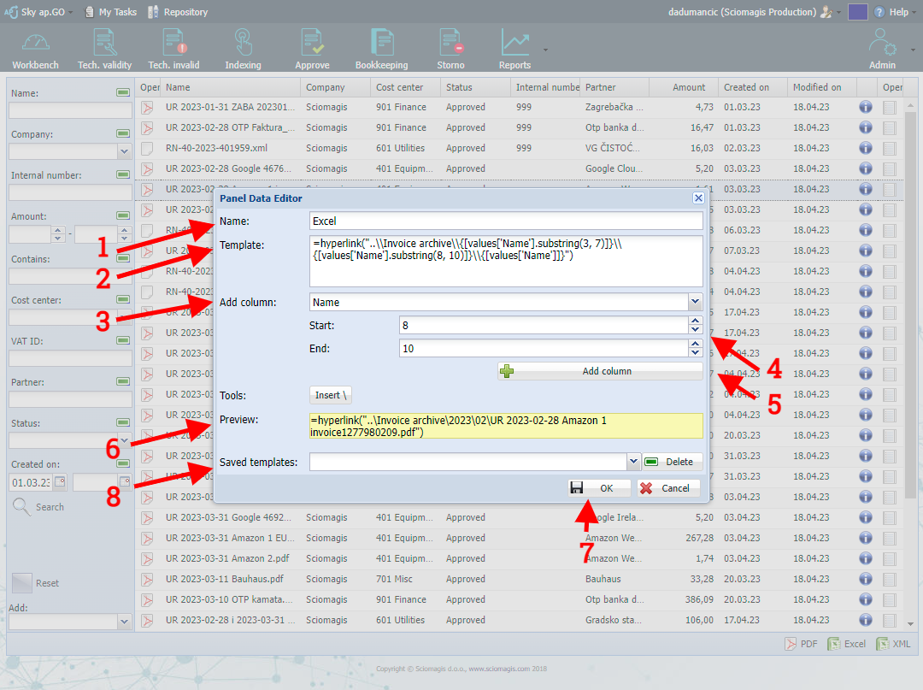Click info icon for UR 2023-01-31 ZABA row
Image resolution: width=923 pixels, height=690 pixels.
(x=865, y=107)
